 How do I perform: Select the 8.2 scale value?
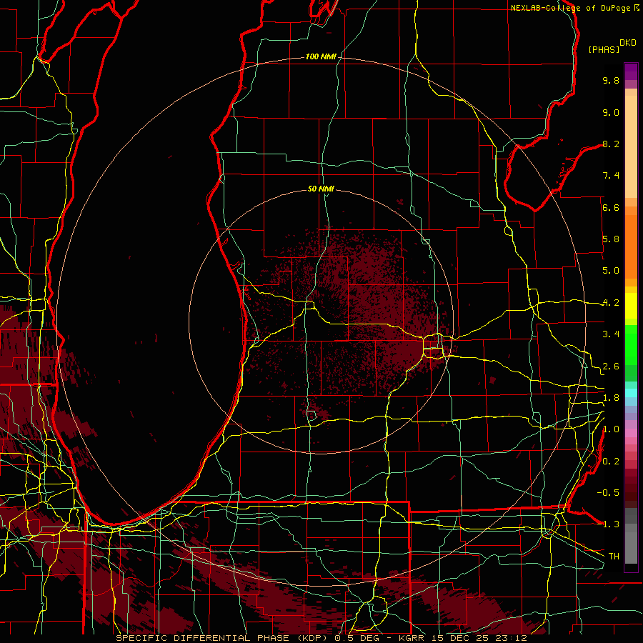point(611,144)
